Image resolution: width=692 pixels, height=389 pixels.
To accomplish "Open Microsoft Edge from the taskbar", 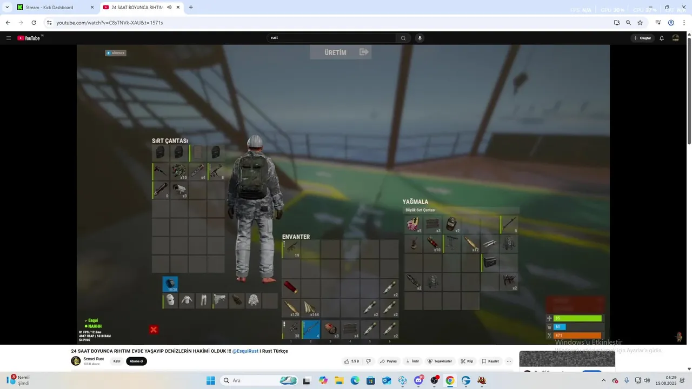I will 355,380.
